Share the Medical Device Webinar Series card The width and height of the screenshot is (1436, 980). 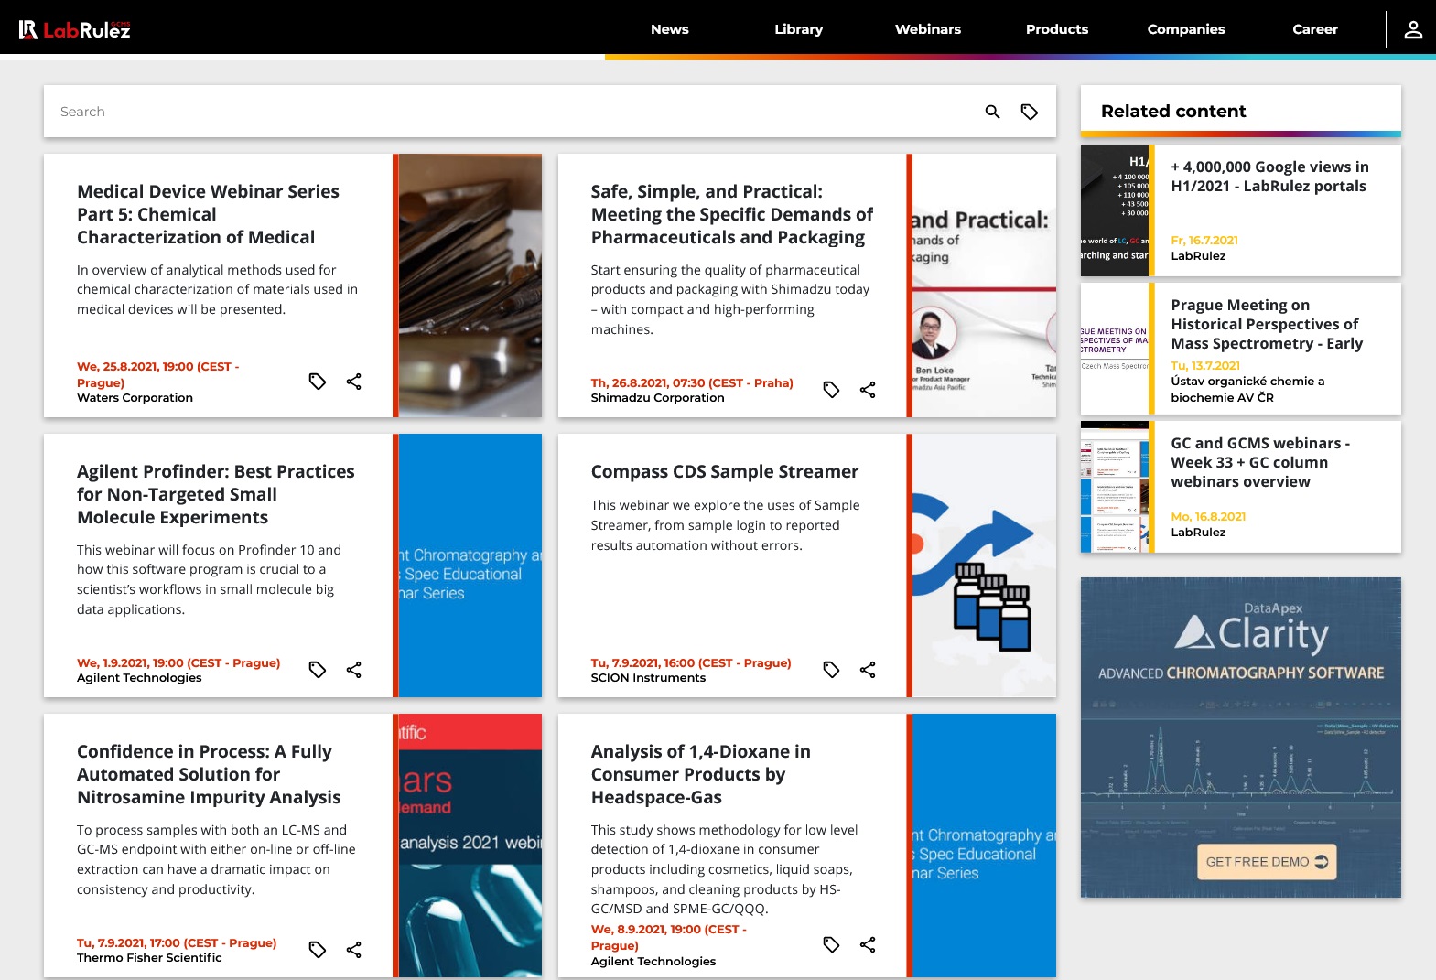pos(354,382)
